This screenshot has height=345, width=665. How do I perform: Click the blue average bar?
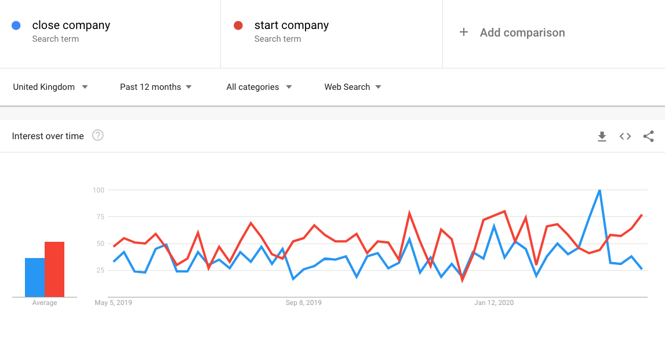pyautogui.click(x=35, y=278)
